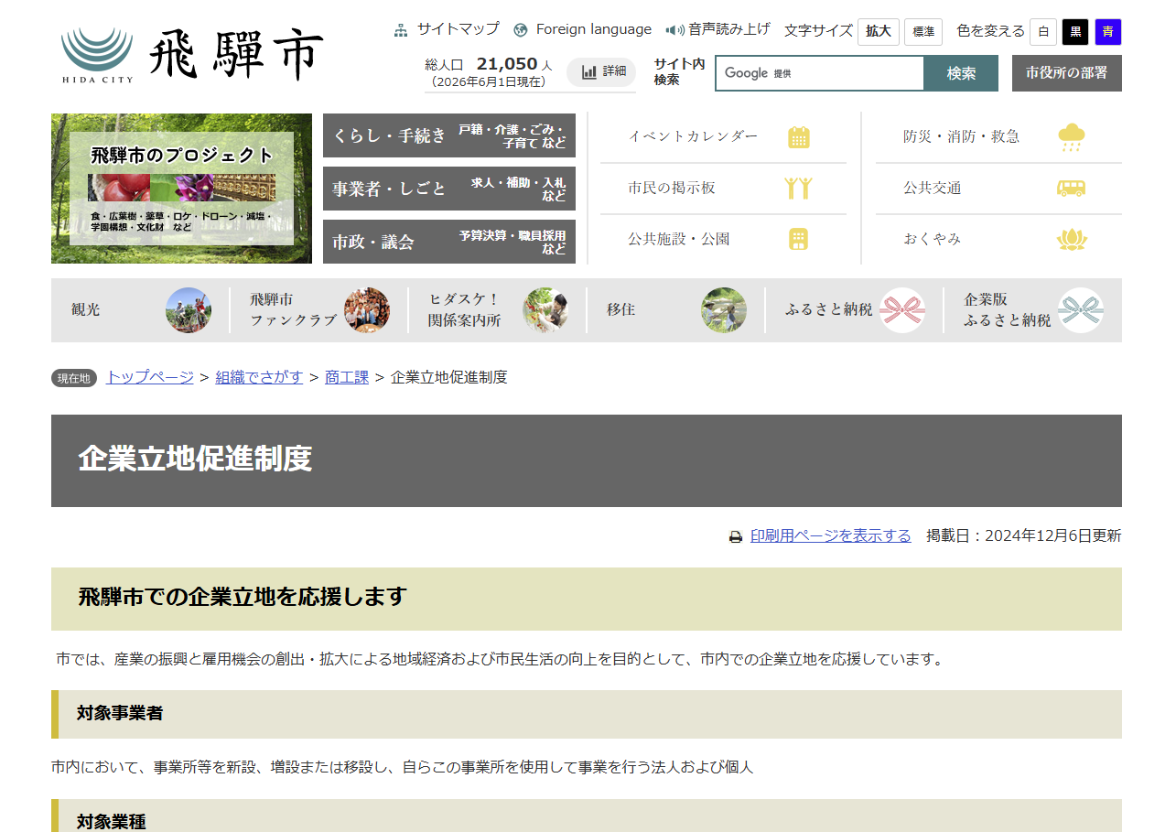Open the 市政・議会 menu
Image resolution: width=1176 pixels, height=832 pixels.
(449, 242)
